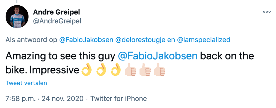The width and height of the screenshot is (276, 108).
Task: Open the Andre Greipel display name link
Action: click(x=56, y=12)
